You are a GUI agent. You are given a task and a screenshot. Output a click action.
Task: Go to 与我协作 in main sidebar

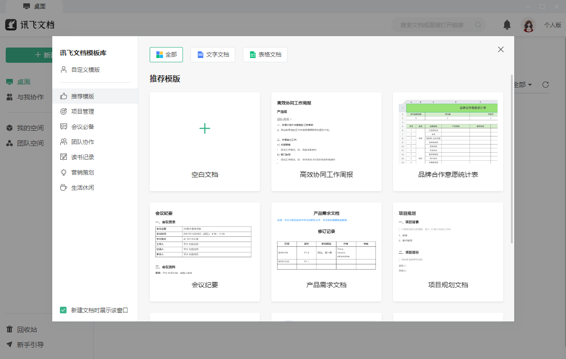(30, 97)
